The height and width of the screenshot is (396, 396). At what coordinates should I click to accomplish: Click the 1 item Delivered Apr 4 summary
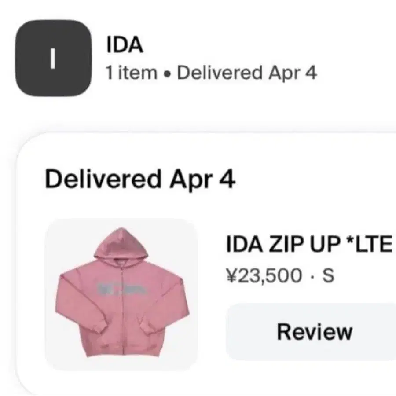(211, 73)
